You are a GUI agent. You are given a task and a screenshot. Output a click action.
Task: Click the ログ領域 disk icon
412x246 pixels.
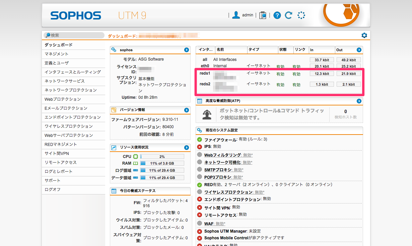pos(136,170)
